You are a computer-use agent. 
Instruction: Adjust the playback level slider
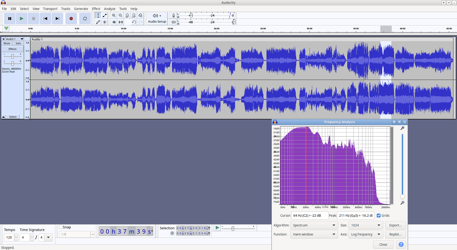click(233, 22)
